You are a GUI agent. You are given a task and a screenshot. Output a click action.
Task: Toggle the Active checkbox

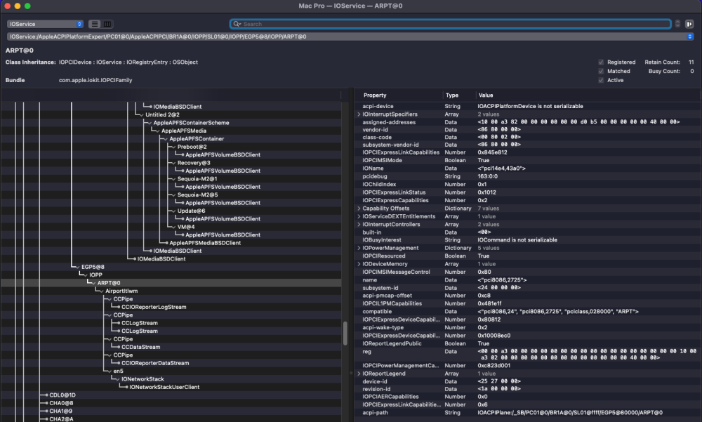601,80
